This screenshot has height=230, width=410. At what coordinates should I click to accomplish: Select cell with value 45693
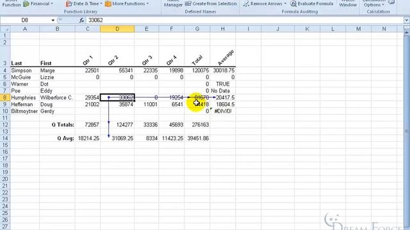coord(171,125)
